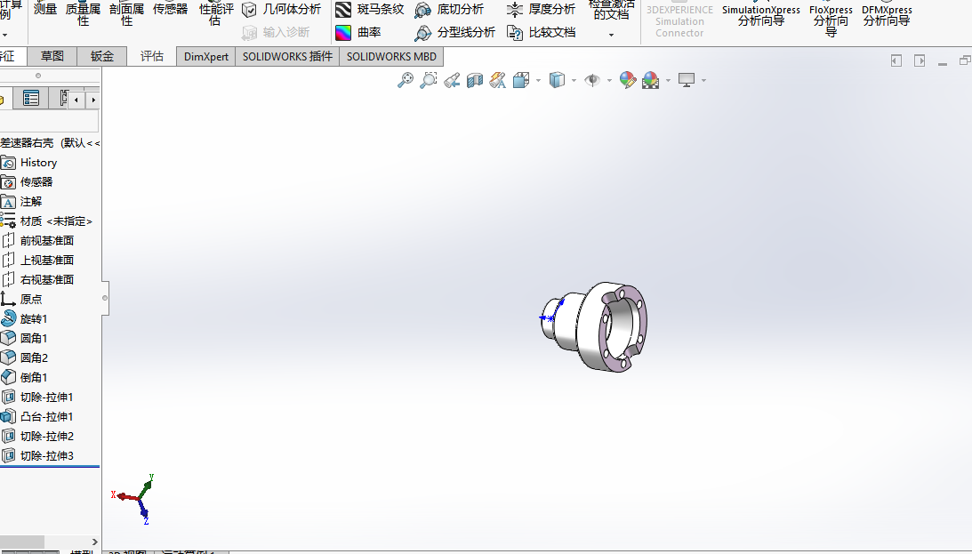Click the right panel-tab scroll arrow
This screenshot has width=972, height=554.
93,100
